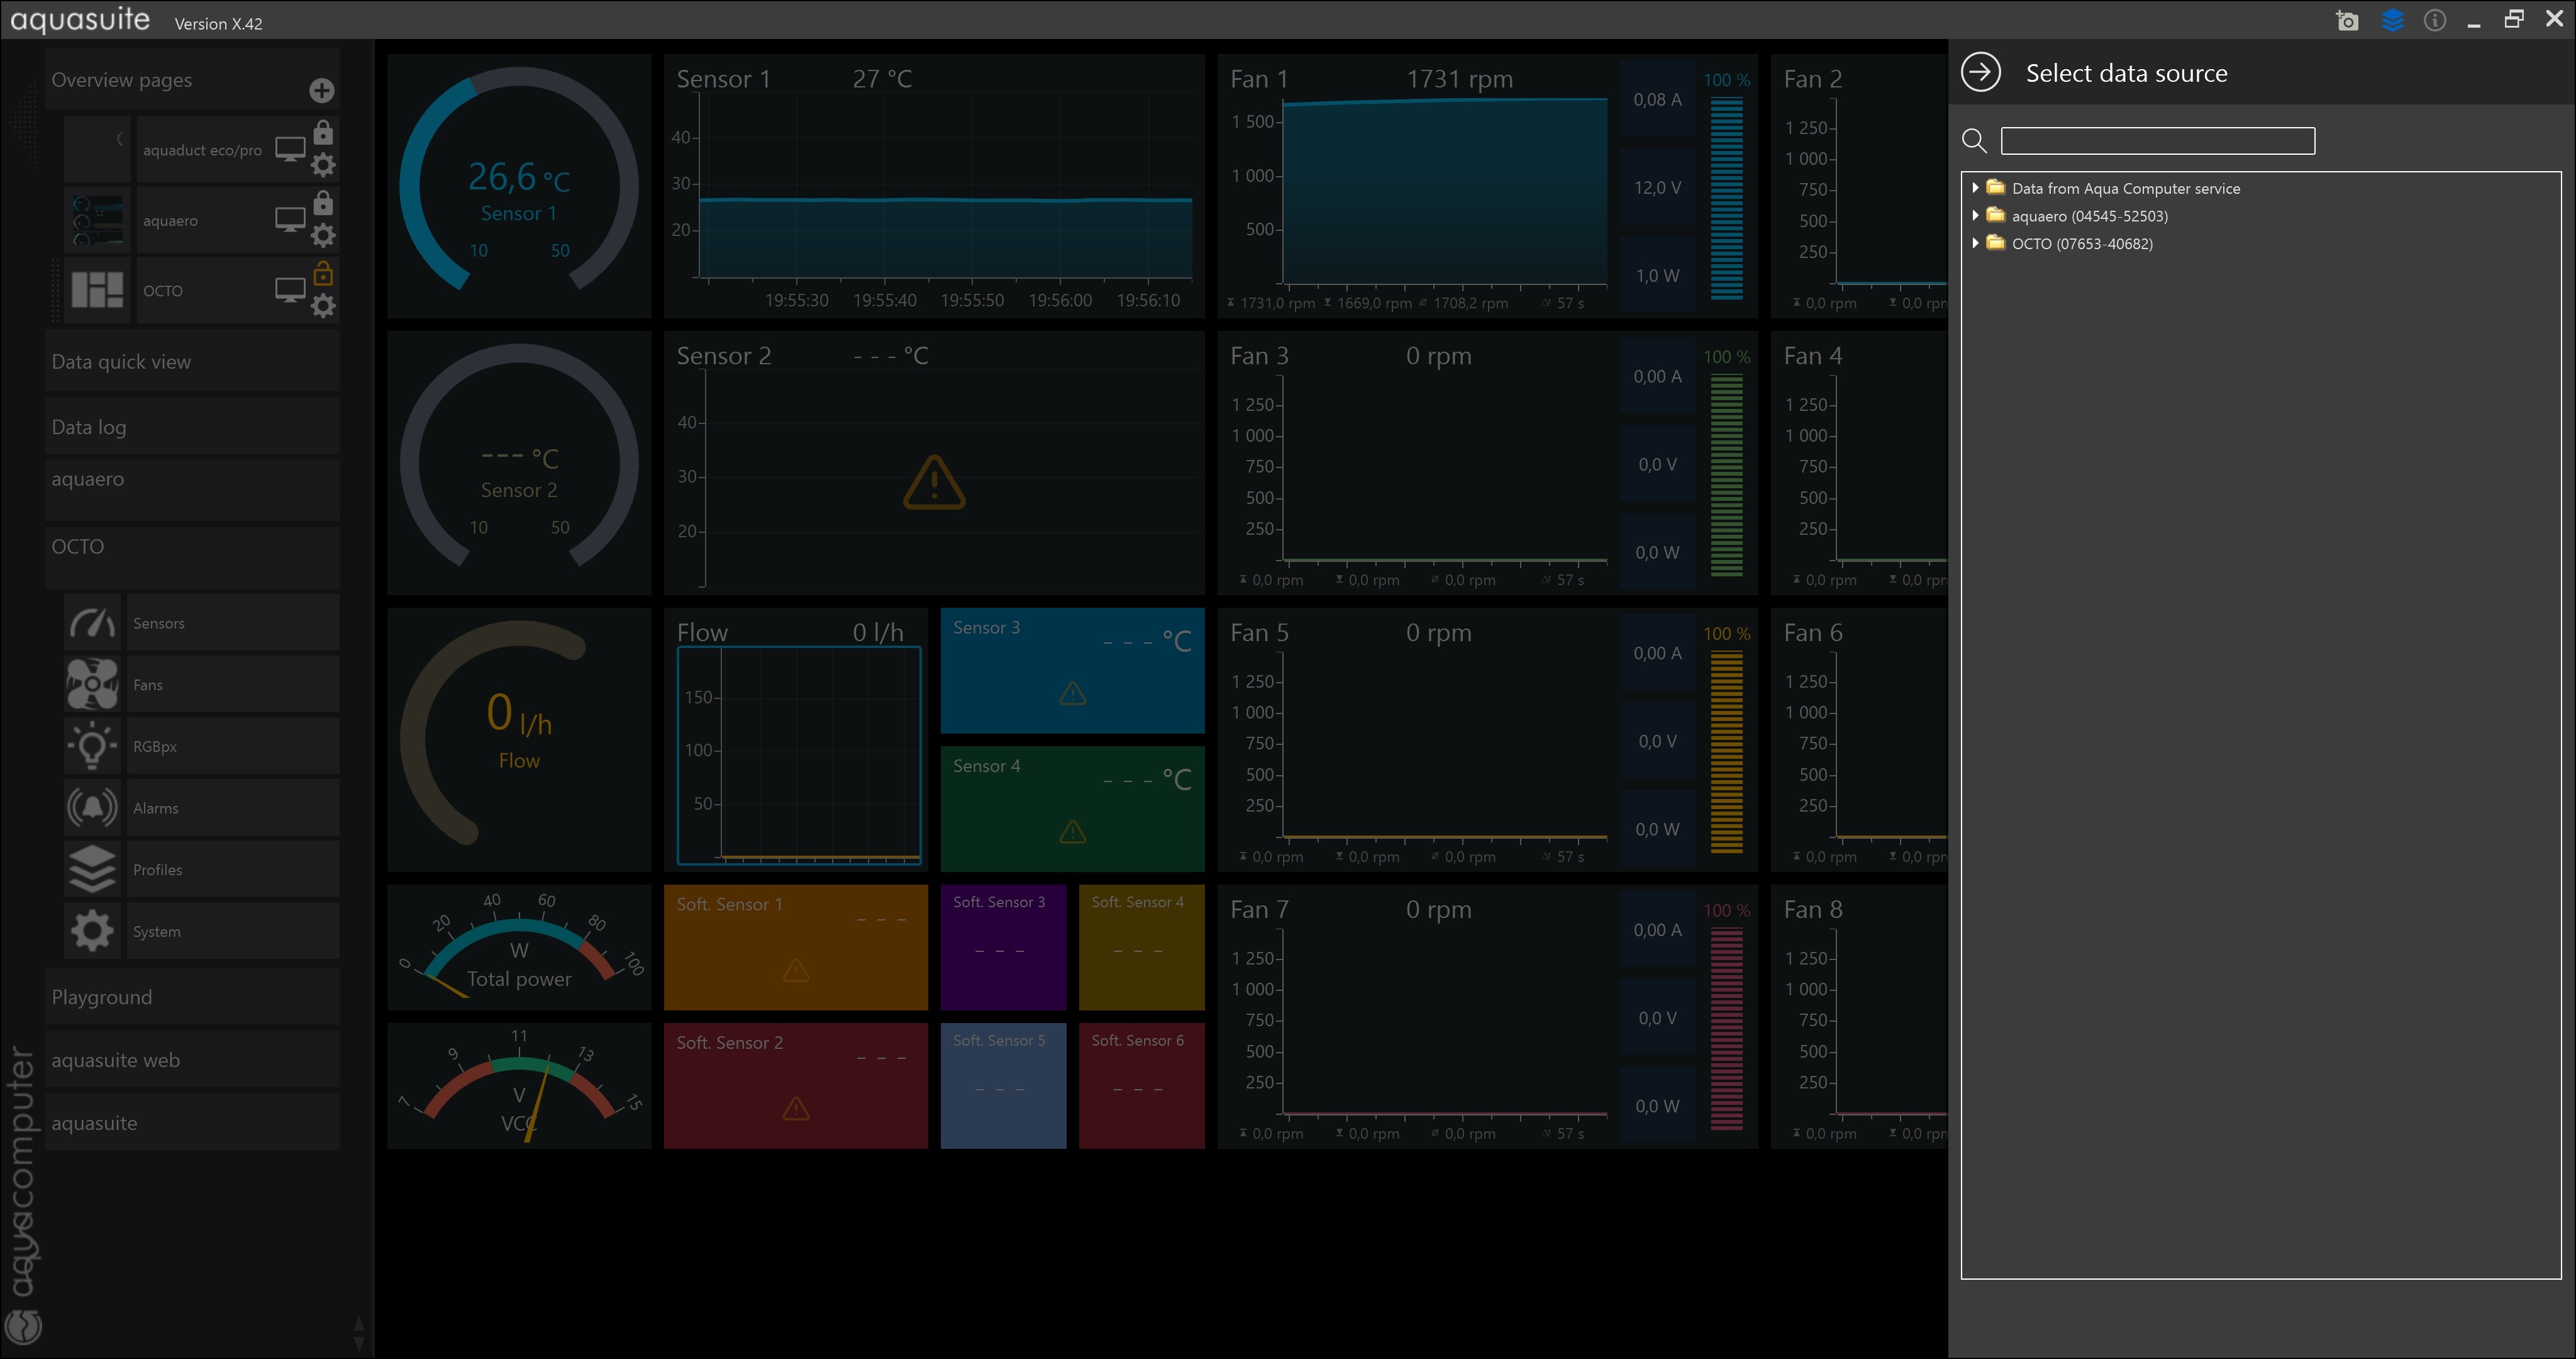Click the add overview page plus icon
The width and height of the screenshot is (2576, 1359).
[x=321, y=91]
